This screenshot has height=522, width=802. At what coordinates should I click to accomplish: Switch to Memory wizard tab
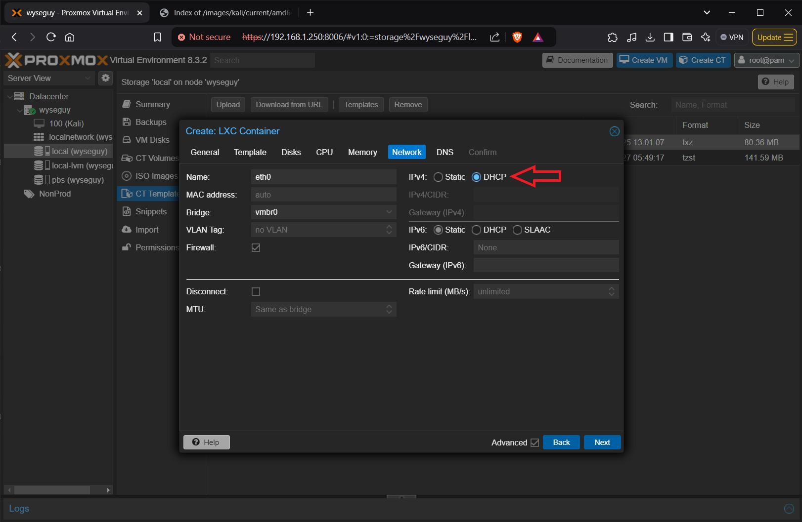362,152
